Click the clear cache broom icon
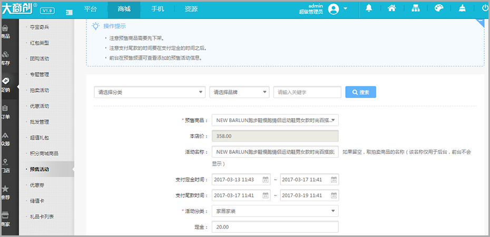This screenshot has width=490, height=237. pyautogui.click(x=462, y=9)
